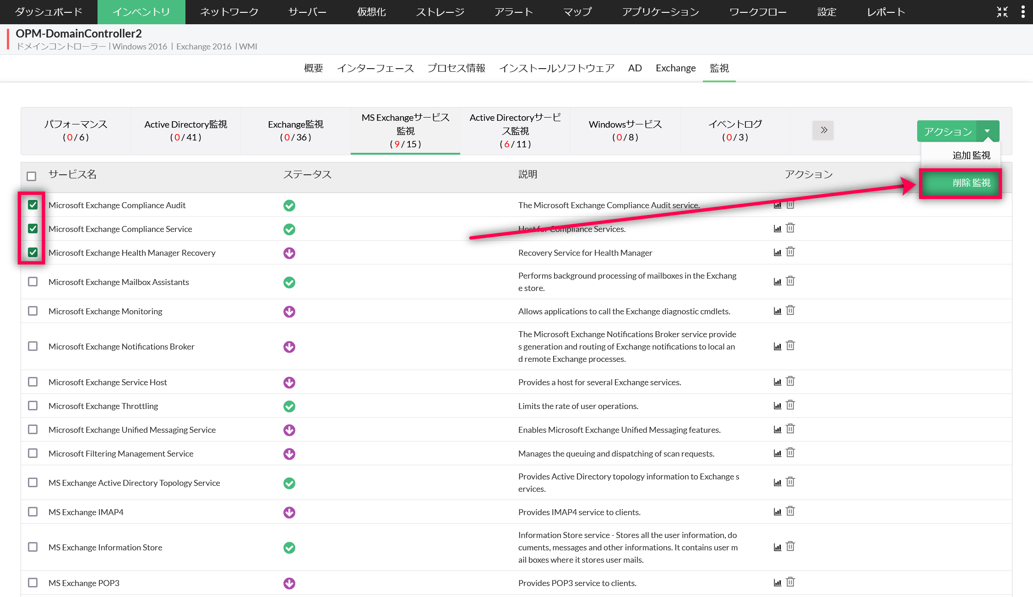This screenshot has width=1033, height=597.
Task: Uncheck Microsoft Exchange Compliance Audit checkbox
Action: point(33,205)
